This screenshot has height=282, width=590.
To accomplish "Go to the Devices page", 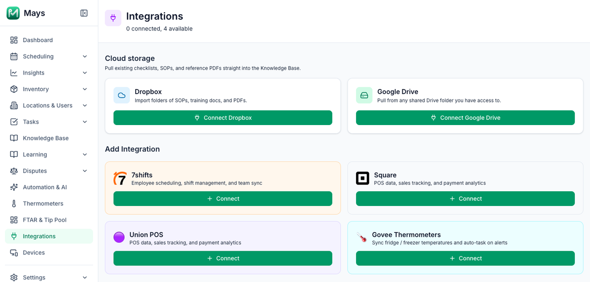I will [49, 253].
